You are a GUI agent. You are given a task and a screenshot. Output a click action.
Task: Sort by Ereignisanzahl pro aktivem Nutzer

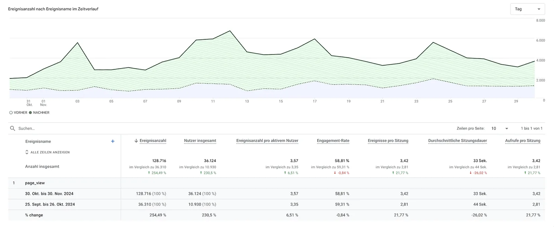coord(267,141)
